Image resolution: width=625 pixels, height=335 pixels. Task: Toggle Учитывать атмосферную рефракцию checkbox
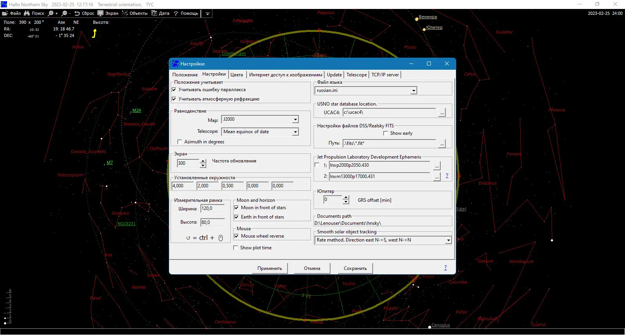pos(174,99)
